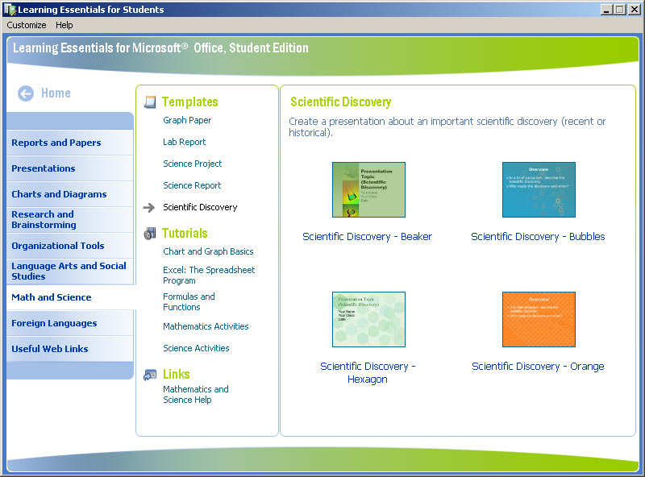
Task: Click the app icon in title bar
Action: point(10,9)
